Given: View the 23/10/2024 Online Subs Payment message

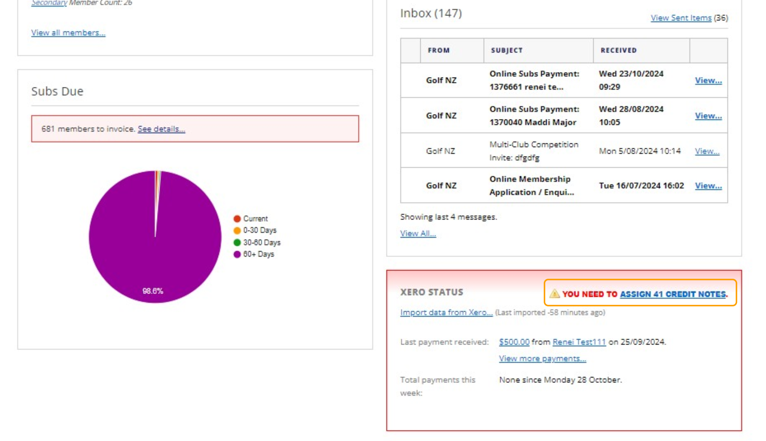Looking at the screenshot, I should pyautogui.click(x=708, y=80).
